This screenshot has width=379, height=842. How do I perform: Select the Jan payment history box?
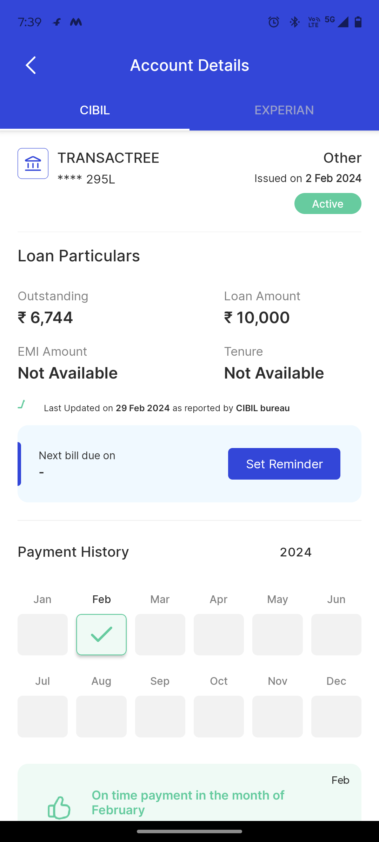[x=42, y=634]
